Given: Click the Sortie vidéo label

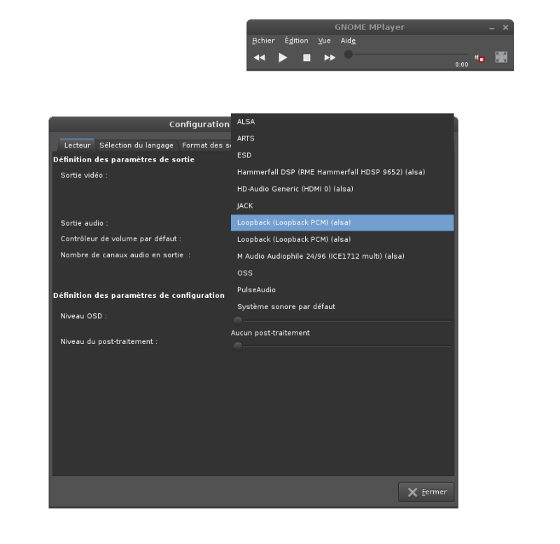Looking at the screenshot, I should 84,175.
